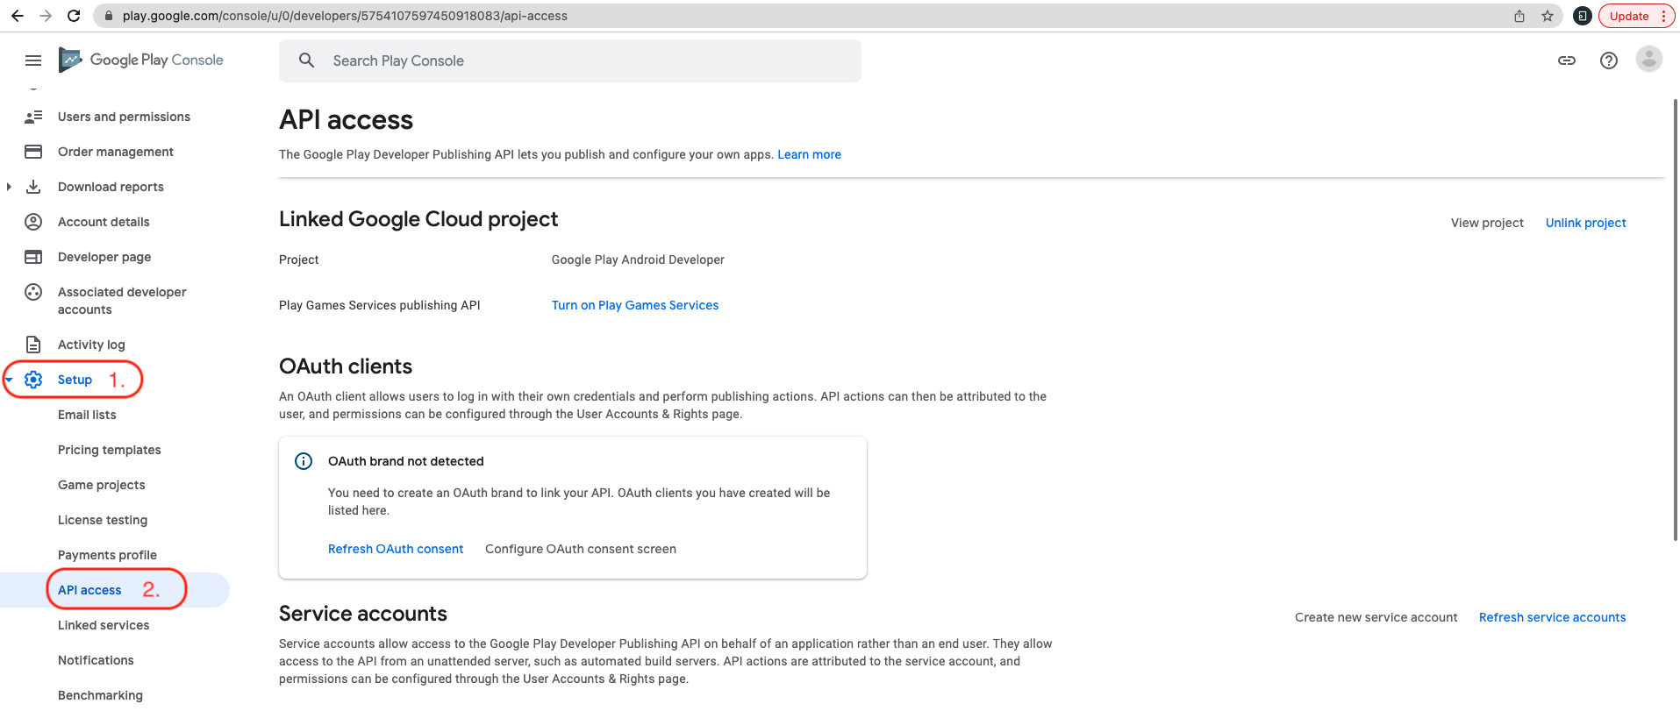Click Create new service account
1680x711 pixels.
[x=1376, y=617]
